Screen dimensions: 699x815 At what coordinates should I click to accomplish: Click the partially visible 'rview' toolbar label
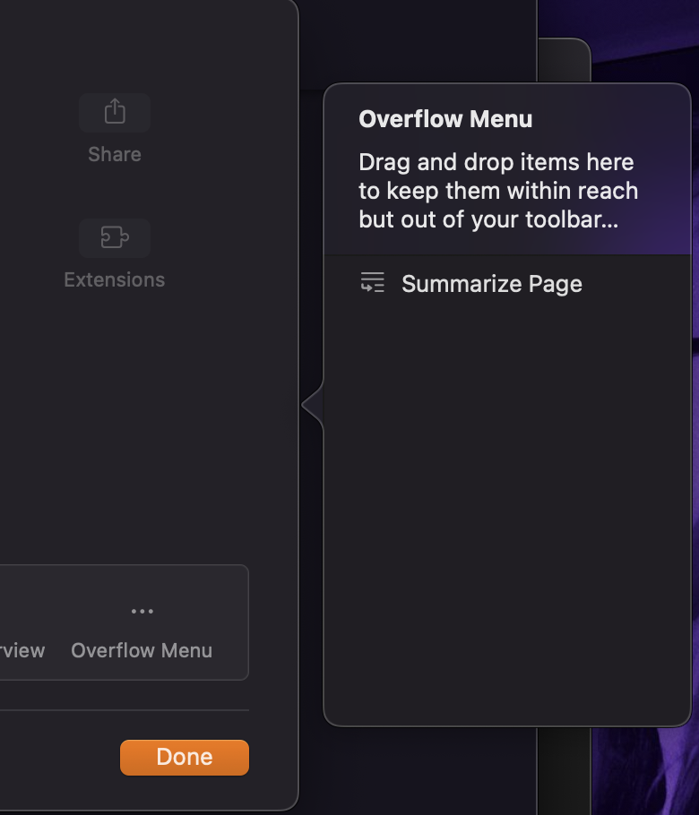22,650
